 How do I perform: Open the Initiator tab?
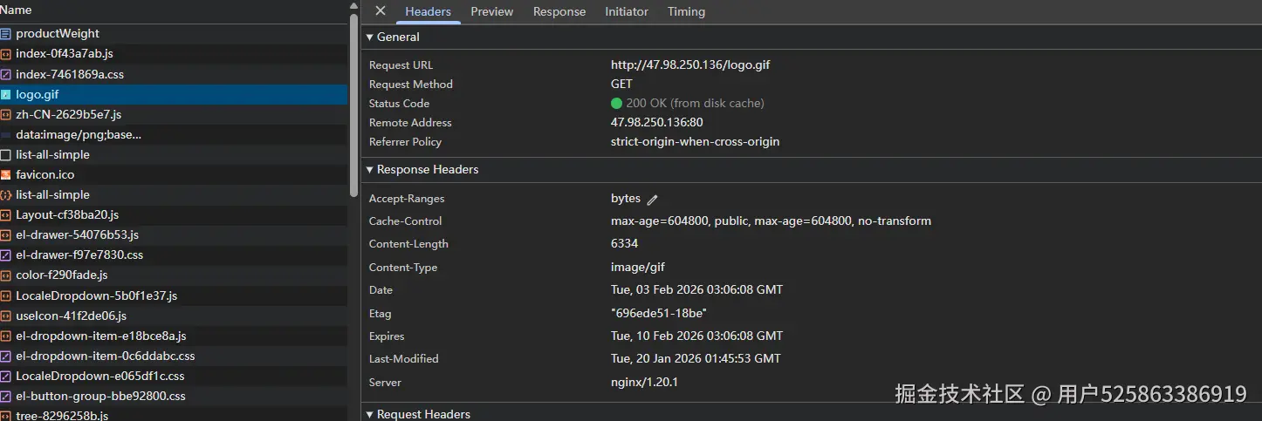click(627, 11)
